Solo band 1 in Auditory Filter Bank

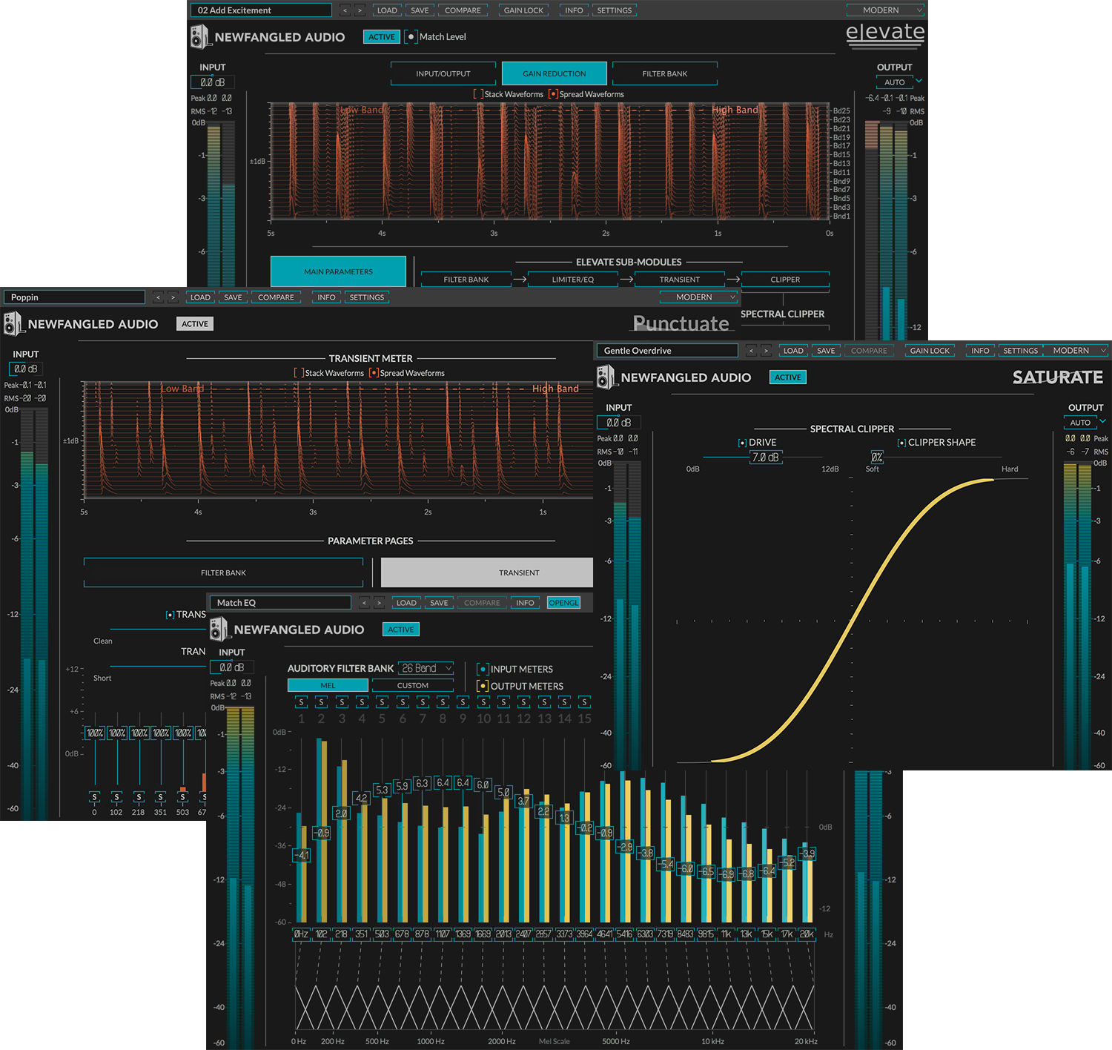(301, 701)
